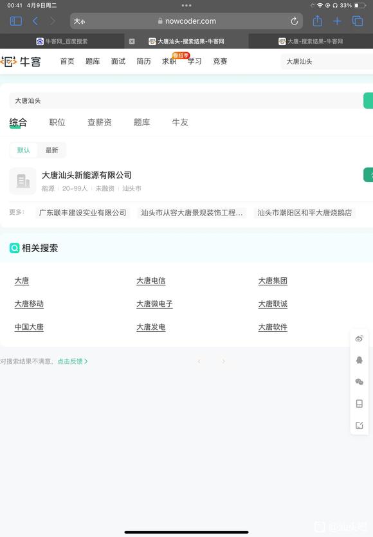The height and width of the screenshot is (537, 373).
Task: Open the WeChat icon in side panel
Action: (x=359, y=382)
